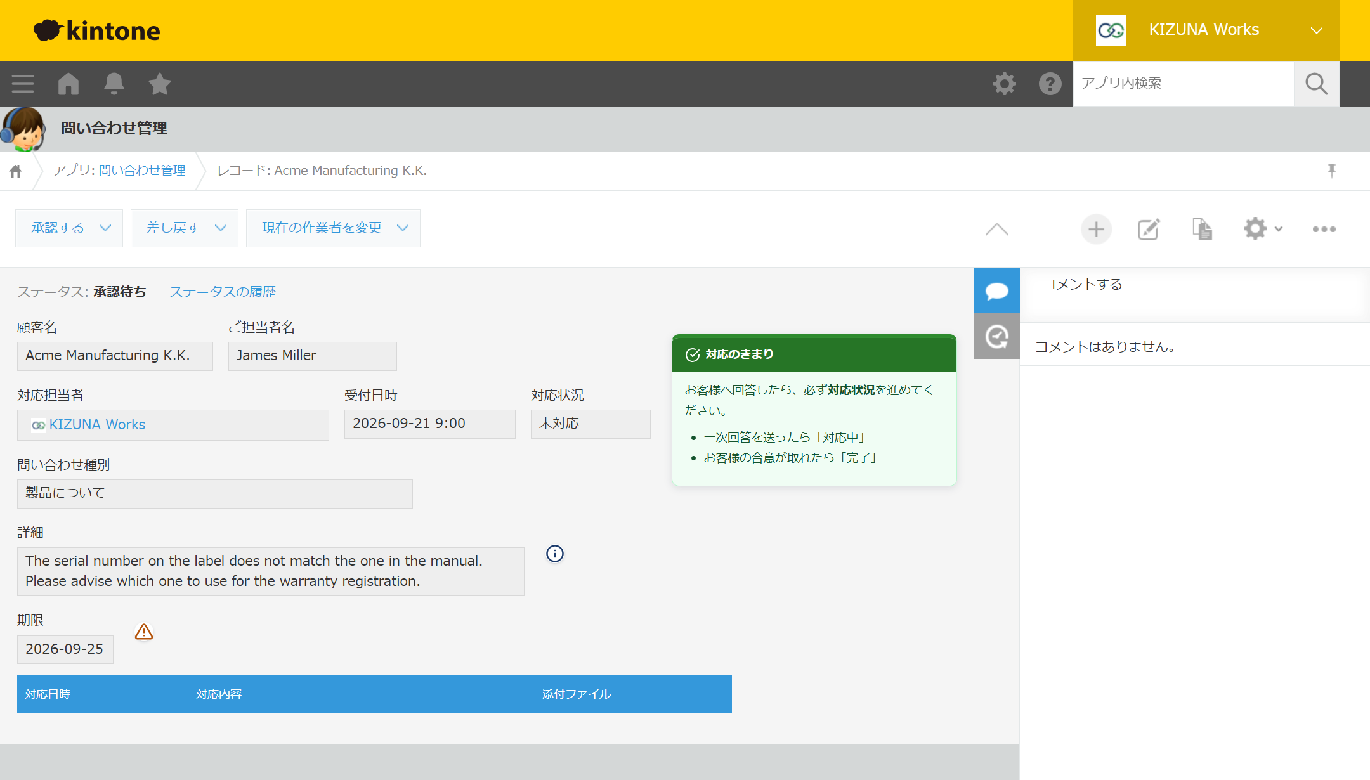Open bookmarks with the star icon
This screenshot has height=780, width=1370.
coord(160,84)
